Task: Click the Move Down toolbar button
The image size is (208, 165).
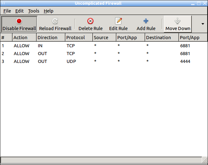Action: 178,24
